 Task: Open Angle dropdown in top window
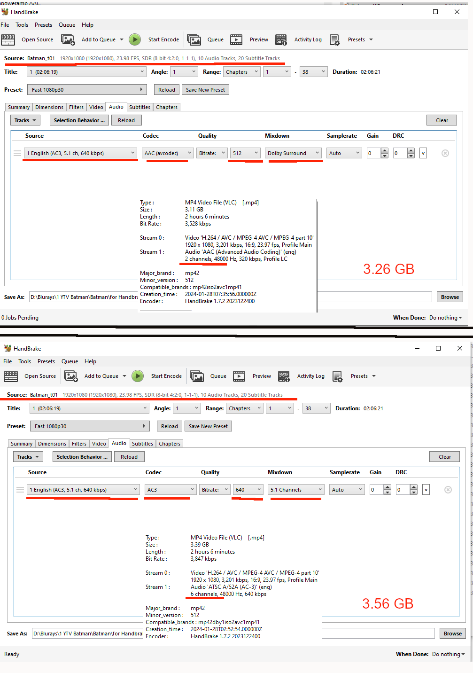tap(184, 72)
